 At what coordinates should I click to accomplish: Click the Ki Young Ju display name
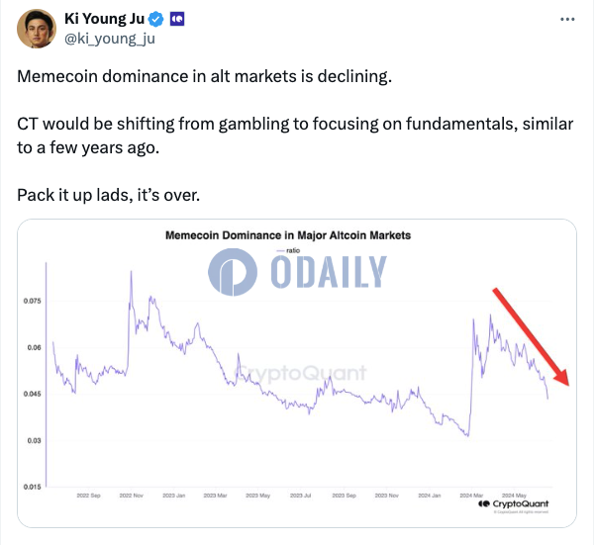point(104,19)
